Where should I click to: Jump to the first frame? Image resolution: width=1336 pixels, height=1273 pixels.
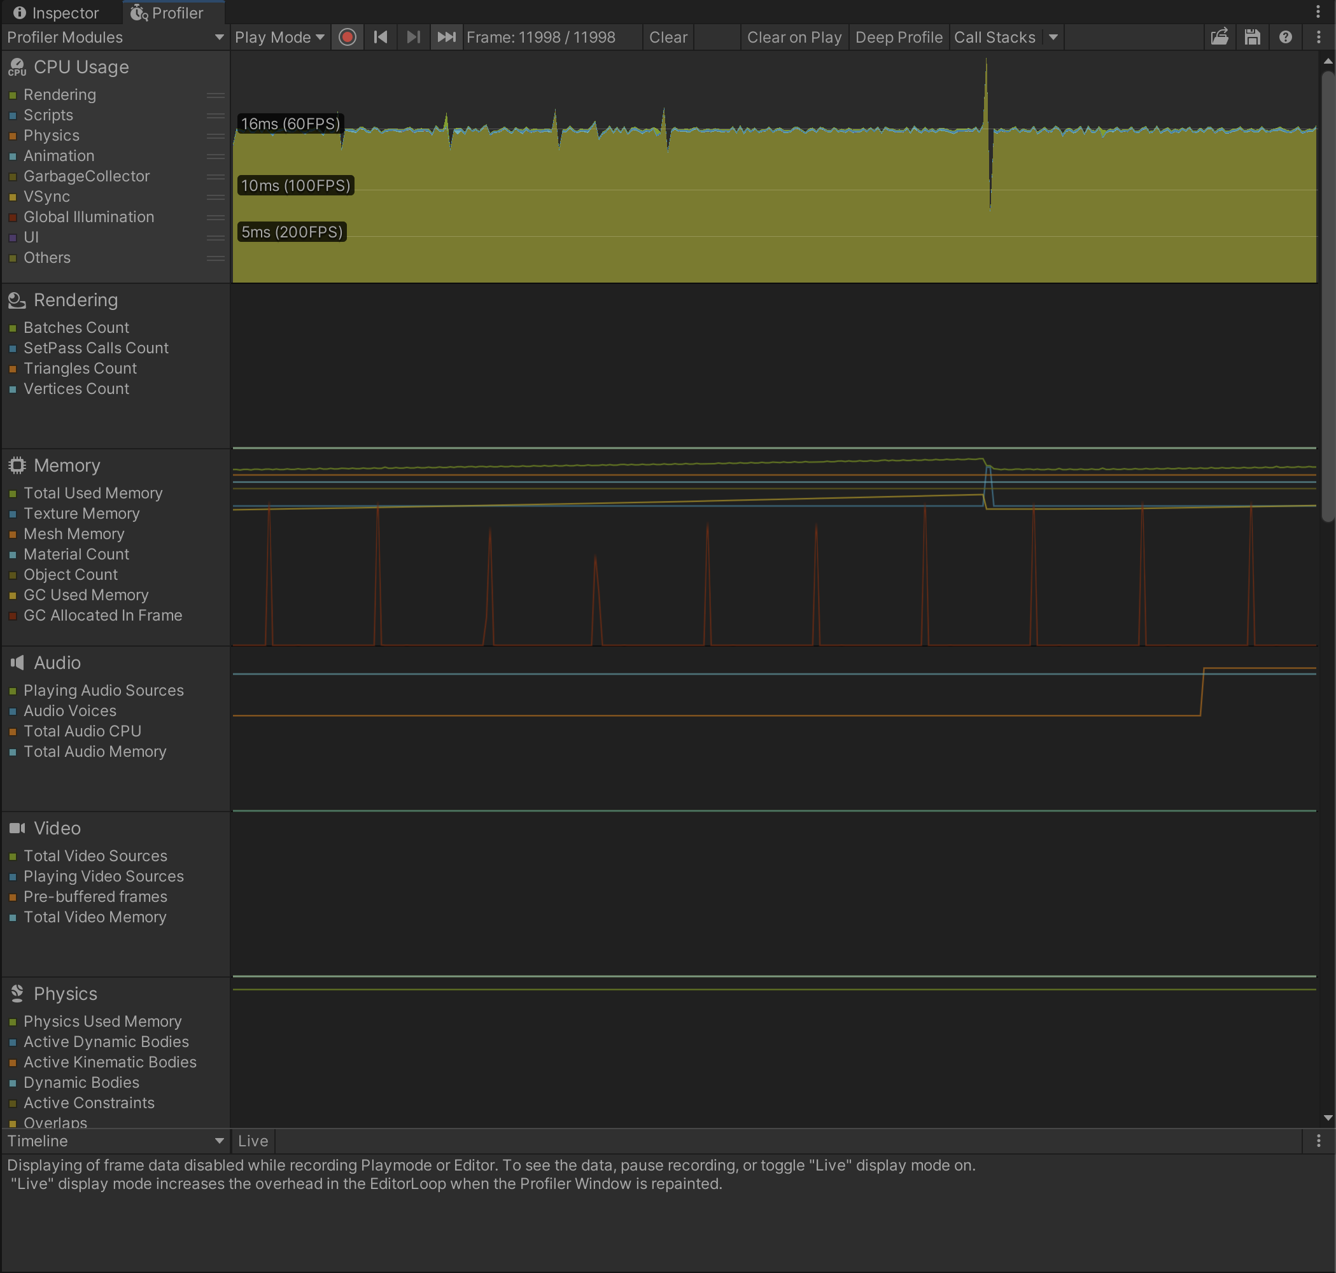coord(381,38)
